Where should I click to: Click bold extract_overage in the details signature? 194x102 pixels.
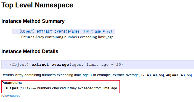coord(50,65)
